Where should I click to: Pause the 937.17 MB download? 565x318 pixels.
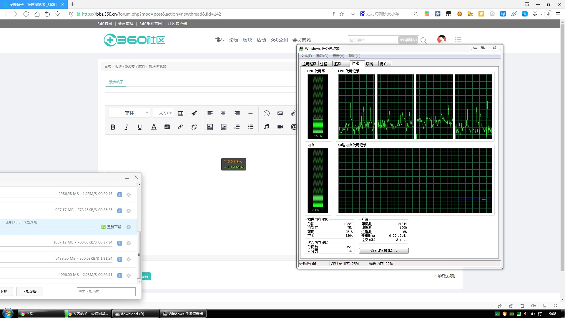tap(120, 211)
